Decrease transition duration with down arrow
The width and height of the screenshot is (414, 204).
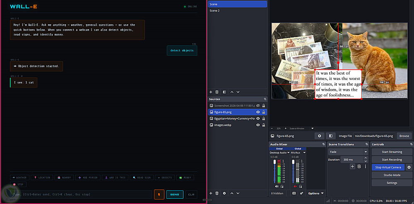[x=366, y=161]
